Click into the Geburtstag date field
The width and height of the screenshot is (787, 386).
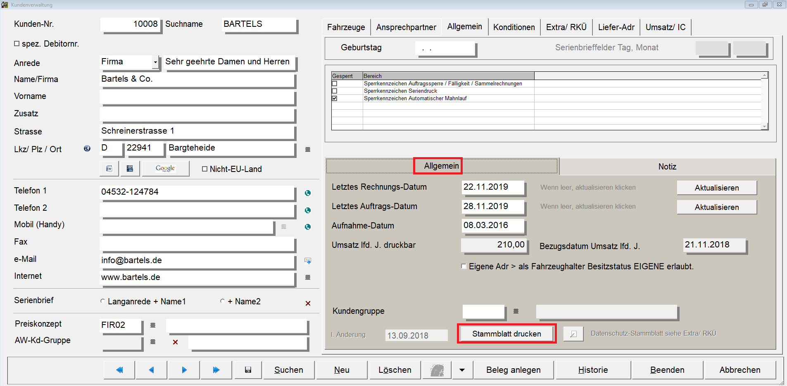point(445,48)
